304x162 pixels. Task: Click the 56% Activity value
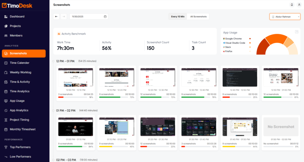[x=107, y=48]
